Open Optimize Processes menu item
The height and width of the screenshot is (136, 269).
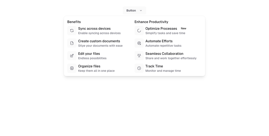click(x=161, y=29)
